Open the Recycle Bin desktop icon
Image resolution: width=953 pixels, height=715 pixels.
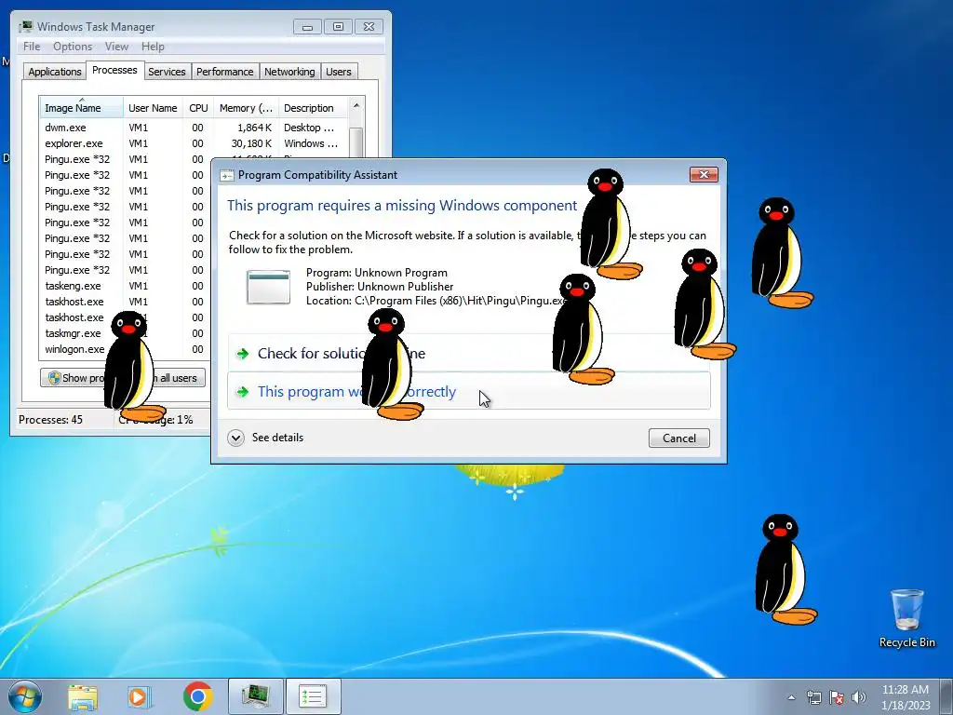pyautogui.click(x=906, y=618)
